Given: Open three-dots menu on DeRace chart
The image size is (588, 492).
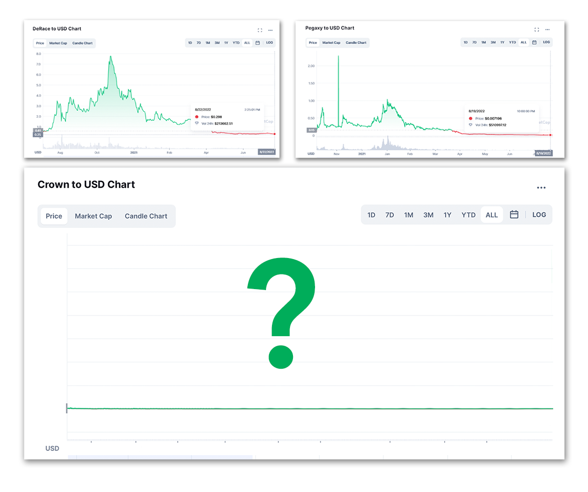Looking at the screenshot, I should point(270,30).
